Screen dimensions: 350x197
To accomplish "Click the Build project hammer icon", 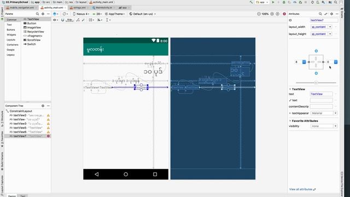I will 251,2.
